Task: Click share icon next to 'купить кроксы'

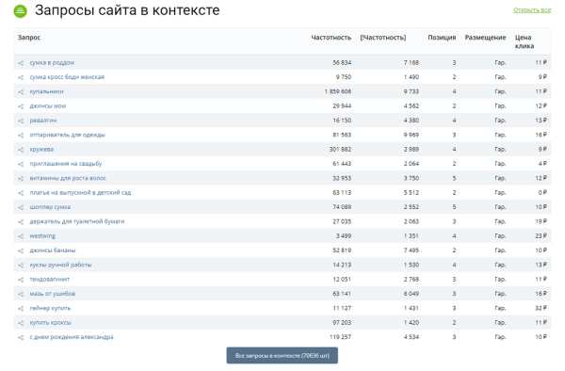Action: pyautogui.click(x=21, y=323)
